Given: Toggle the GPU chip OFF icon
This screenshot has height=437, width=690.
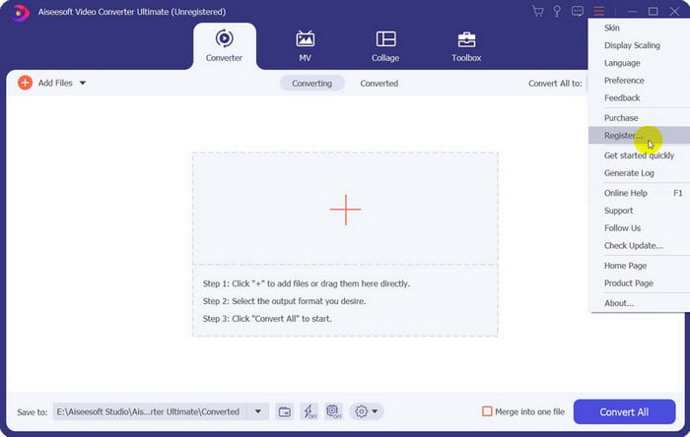Looking at the screenshot, I should pos(333,411).
